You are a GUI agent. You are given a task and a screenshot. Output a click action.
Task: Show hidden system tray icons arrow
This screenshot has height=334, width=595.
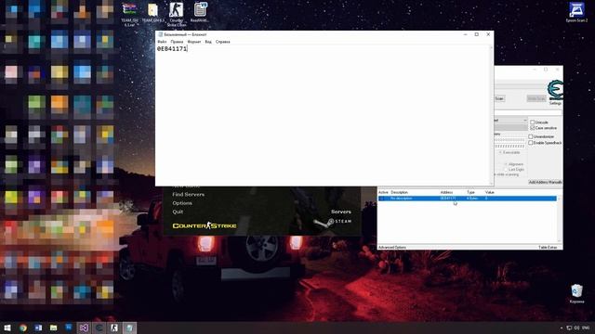[x=562, y=328]
